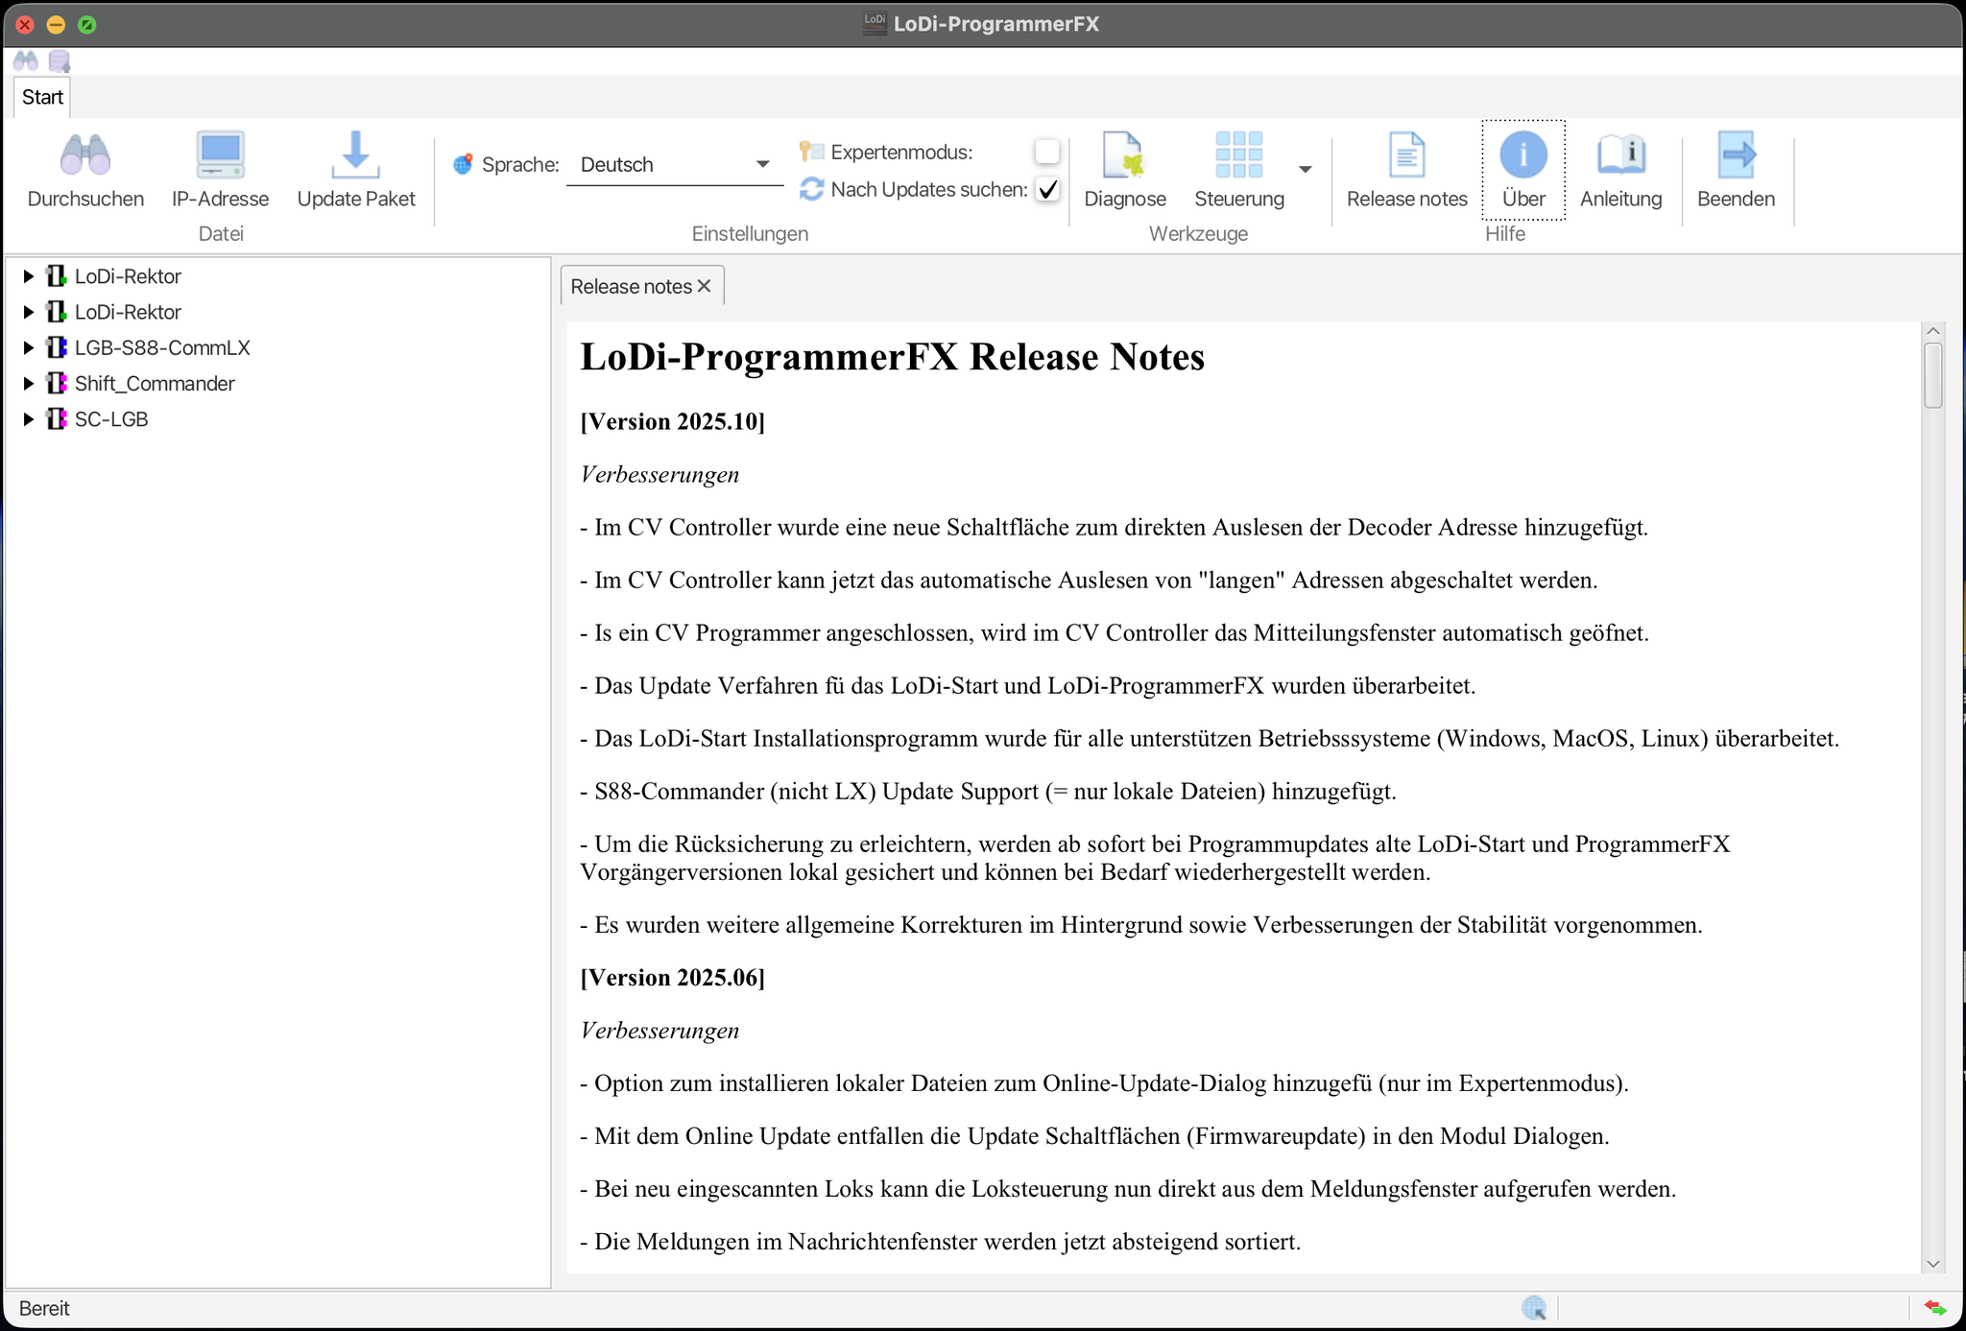Click the scrollbar down arrow
1966x1331 pixels.
point(1933,1264)
